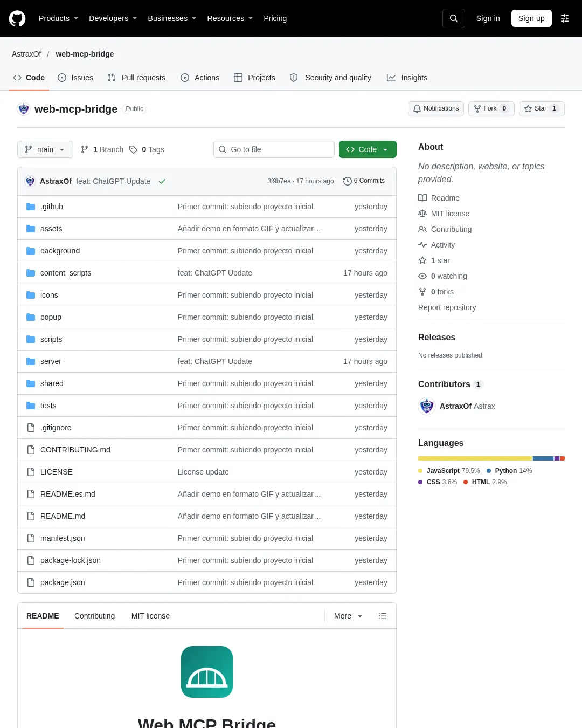Click the commit history clock icon
The width and height of the screenshot is (582, 728).
[348, 181]
